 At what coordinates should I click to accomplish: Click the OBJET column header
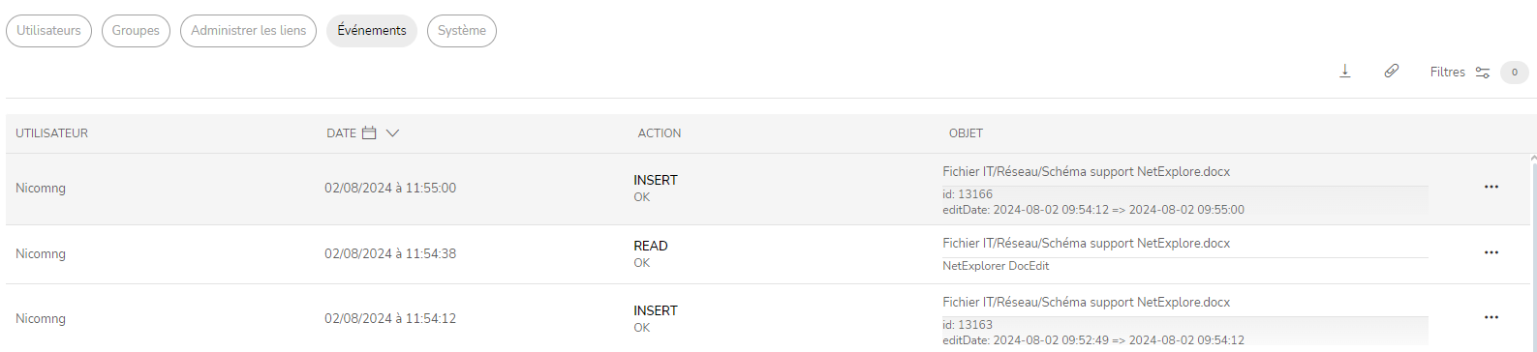click(x=966, y=133)
